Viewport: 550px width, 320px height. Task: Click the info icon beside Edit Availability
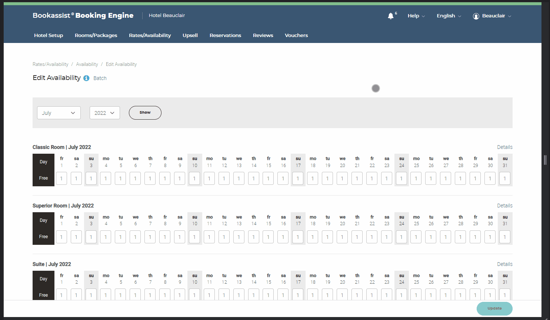86,78
